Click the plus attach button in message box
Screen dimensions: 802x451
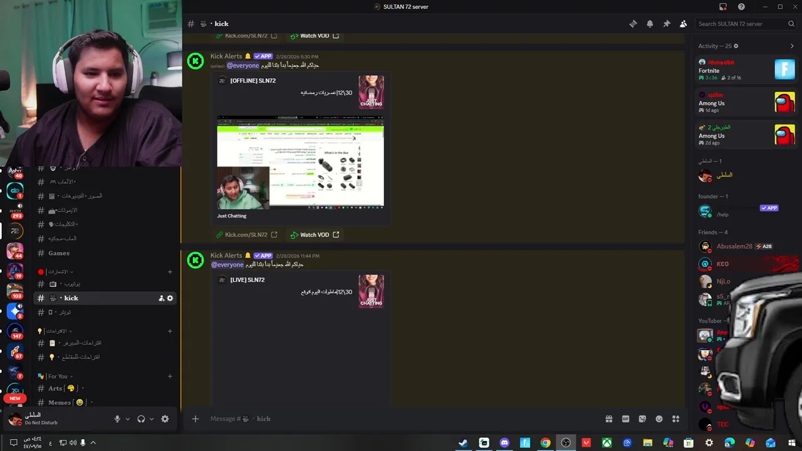tap(195, 418)
